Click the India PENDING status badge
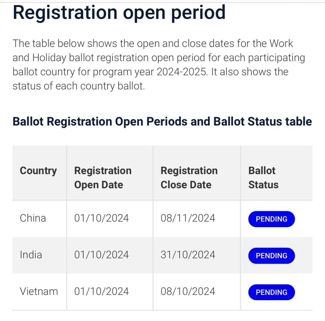This screenshot has height=321, width=325. tap(271, 256)
